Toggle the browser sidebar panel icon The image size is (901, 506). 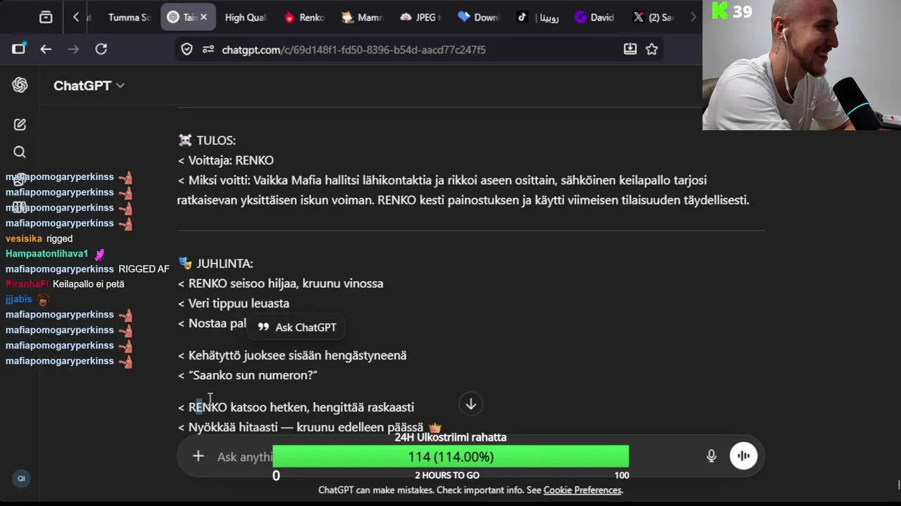[x=18, y=49]
